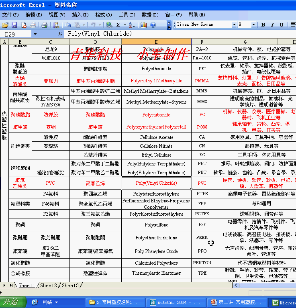
Task: Click the formula bar with Poly(Vinyl Chloride)
Action: [x=180, y=34]
